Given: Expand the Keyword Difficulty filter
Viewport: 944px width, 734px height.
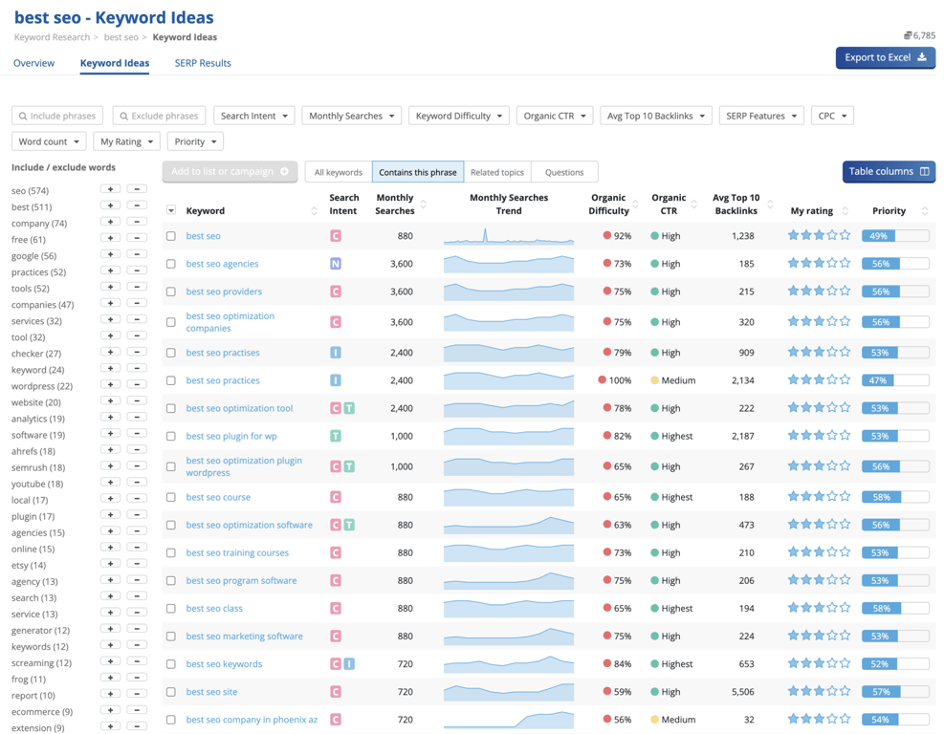Looking at the screenshot, I should click(459, 116).
